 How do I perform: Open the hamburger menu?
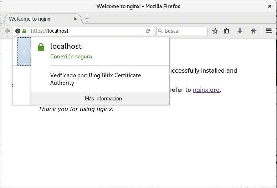click(x=269, y=31)
